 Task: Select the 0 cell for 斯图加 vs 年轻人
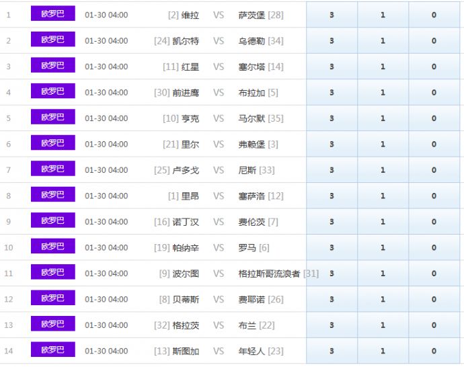pyautogui.click(x=434, y=351)
